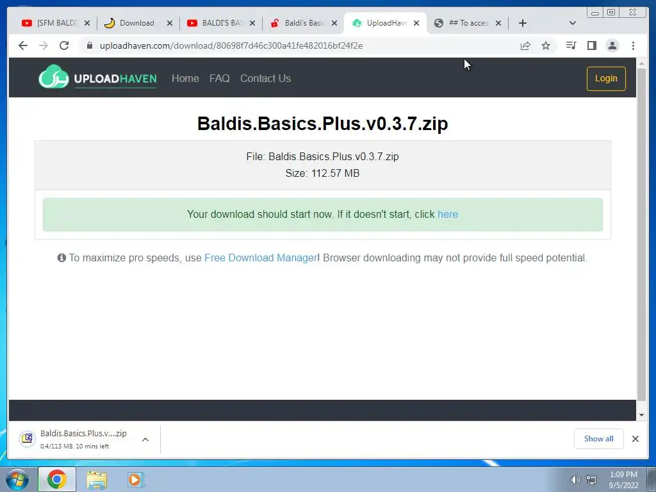Click the vertical scrollbar thumb
Viewport: 656px width, 492px height.
[641, 234]
